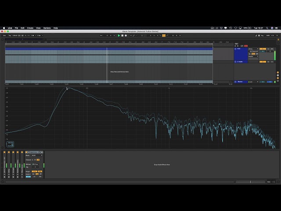Open the Kick track input channel dropdown
This screenshot has height=211, width=281.
[253, 51]
